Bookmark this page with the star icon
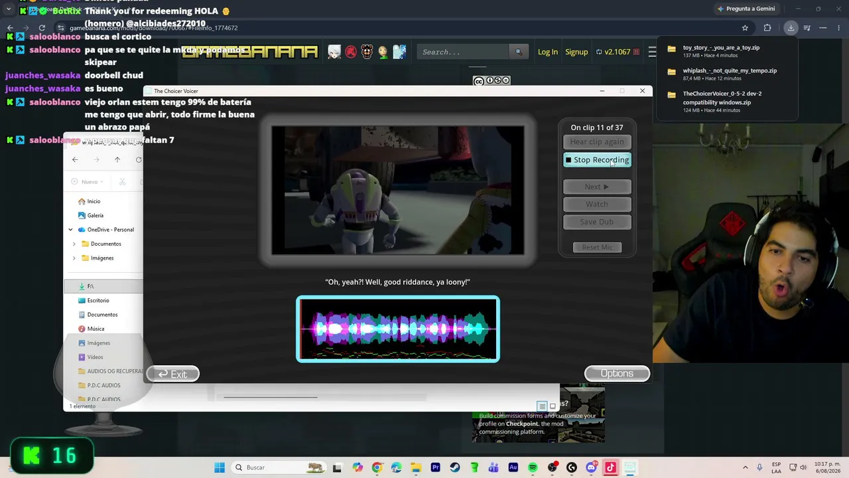This screenshot has width=849, height=478. pos(745,28)
